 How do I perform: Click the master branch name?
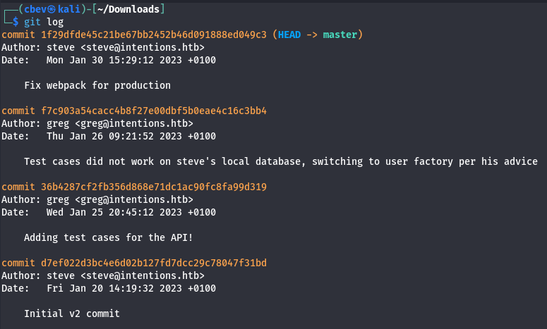point(339,35)
